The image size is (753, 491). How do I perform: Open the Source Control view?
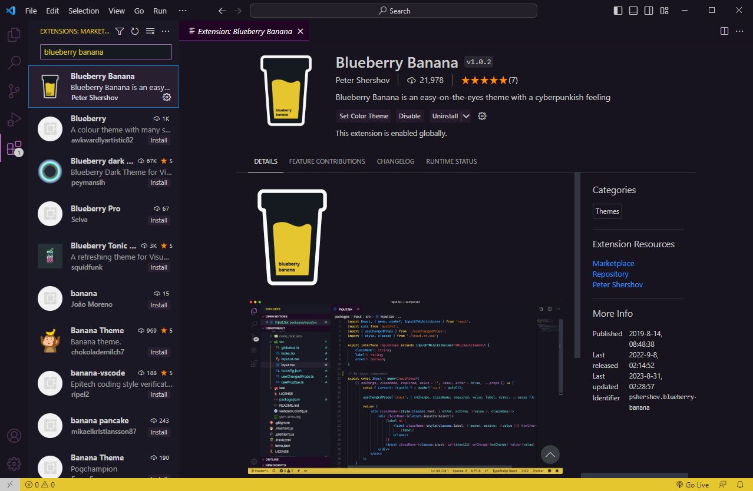(14, 91)
